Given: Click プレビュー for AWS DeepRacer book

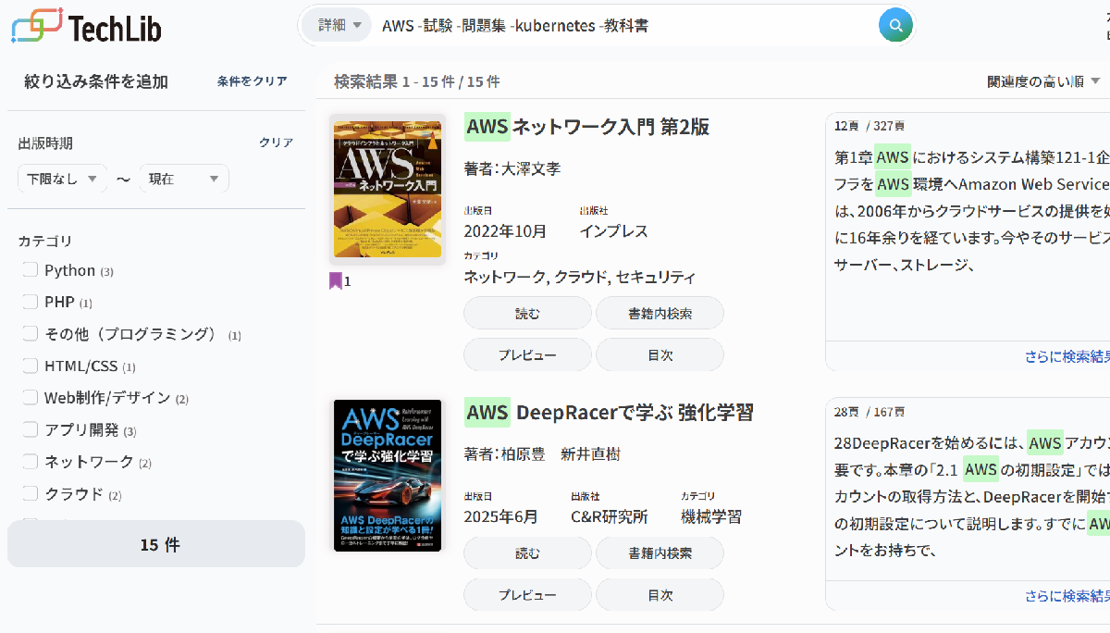Looking at the screenshot, I should point(527,594).
